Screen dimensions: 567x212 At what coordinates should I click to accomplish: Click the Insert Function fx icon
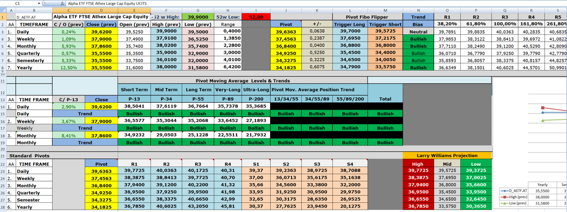(x=62, y=4)
